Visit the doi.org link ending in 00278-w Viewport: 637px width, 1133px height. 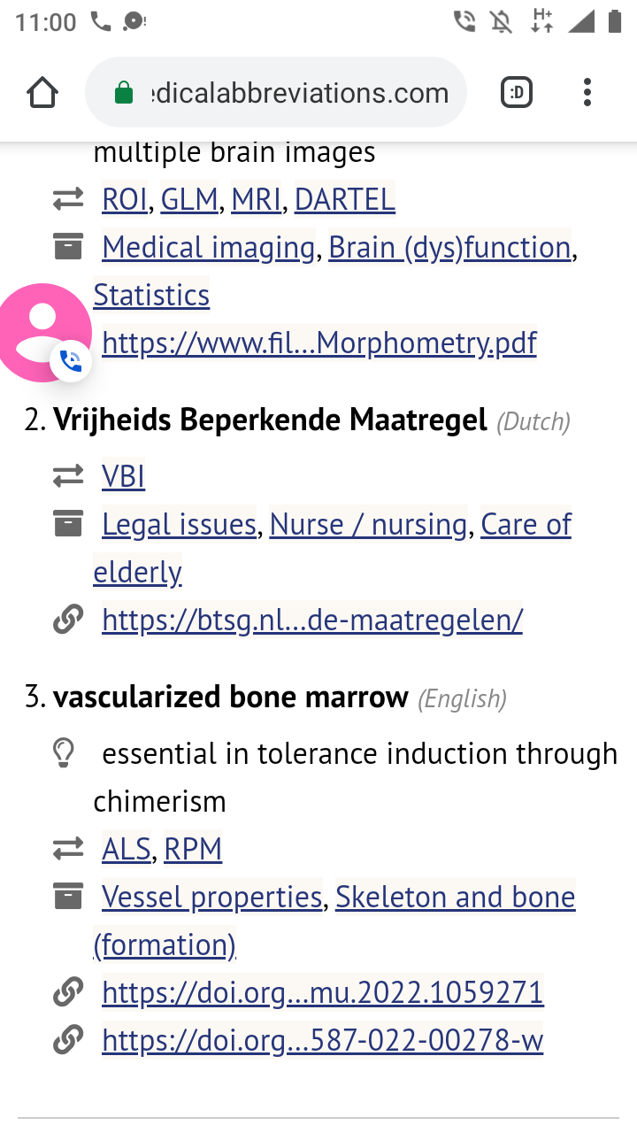[x=322, y=1041]
